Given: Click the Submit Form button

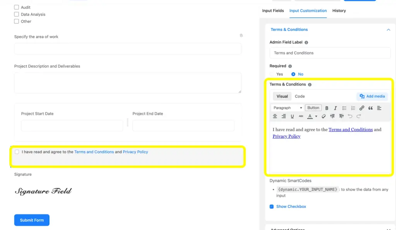Looking at the screenshot, I should click(32, 220).
